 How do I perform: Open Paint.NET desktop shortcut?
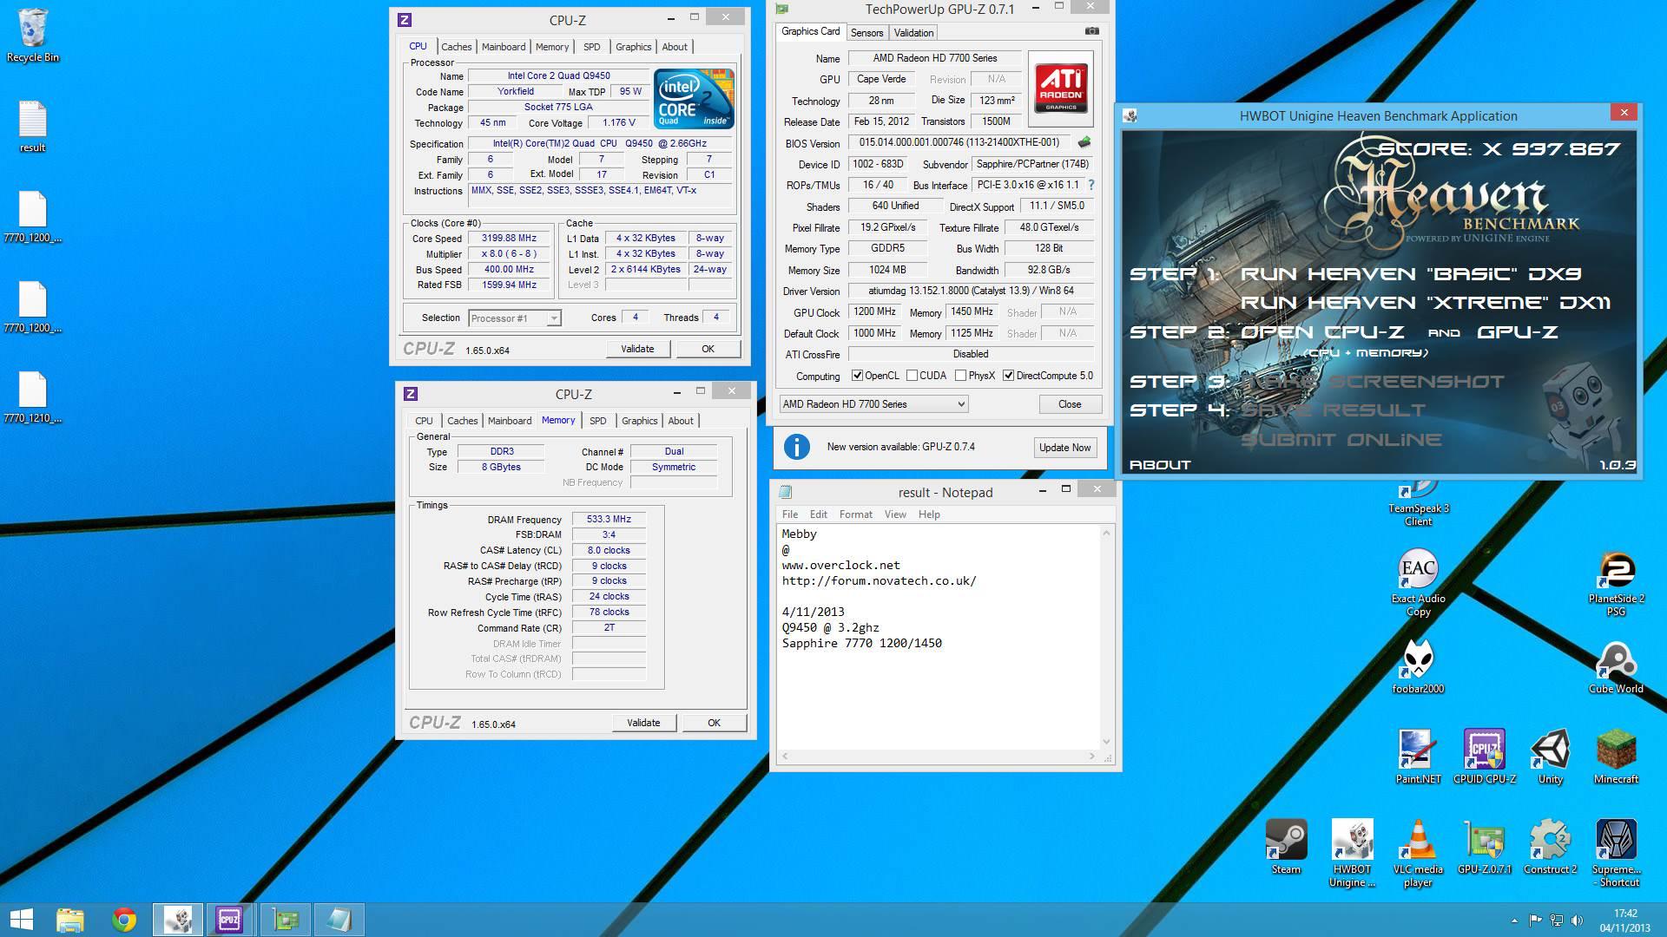[x=1418, y=756]
